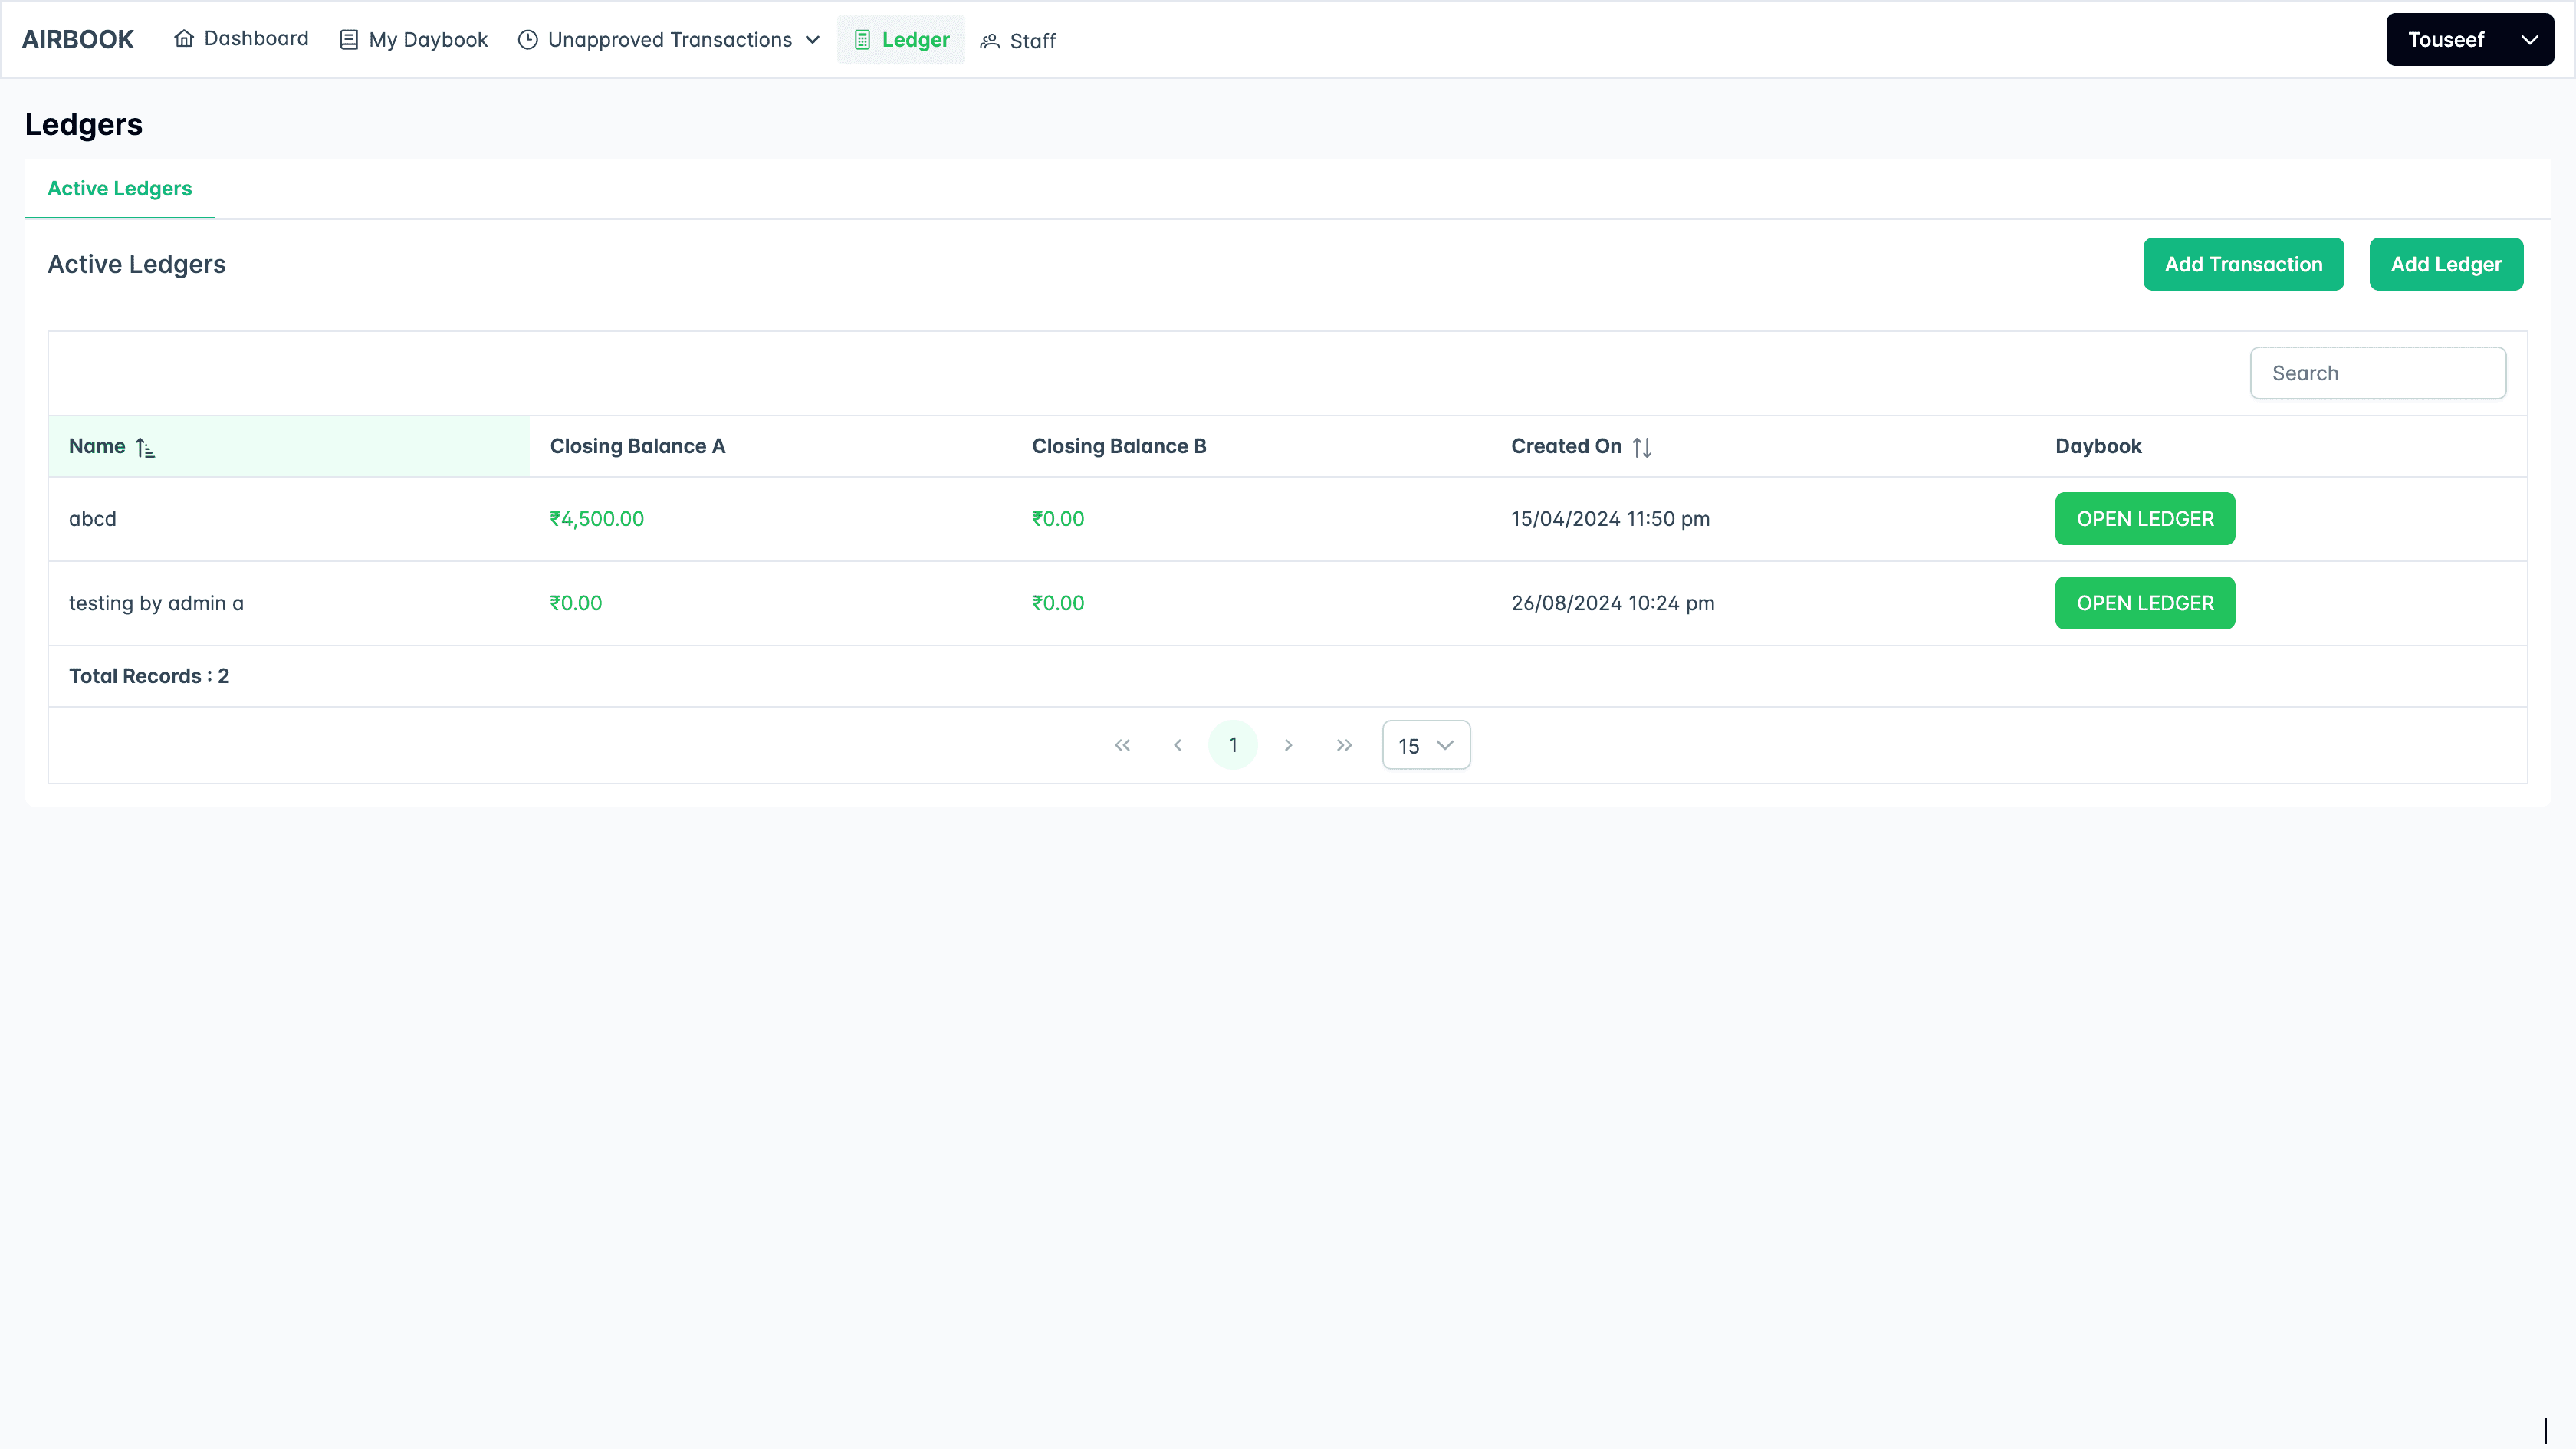Jump to the first page
Viewport: 2576px width, 1449px height.
tap(1122, 745)
